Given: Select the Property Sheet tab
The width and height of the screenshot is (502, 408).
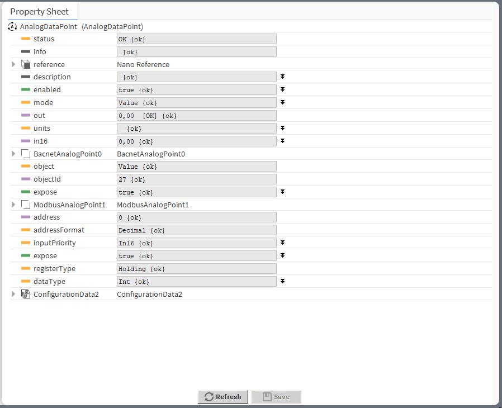Looking at the screenshot, I should click(x=40, y=11).
